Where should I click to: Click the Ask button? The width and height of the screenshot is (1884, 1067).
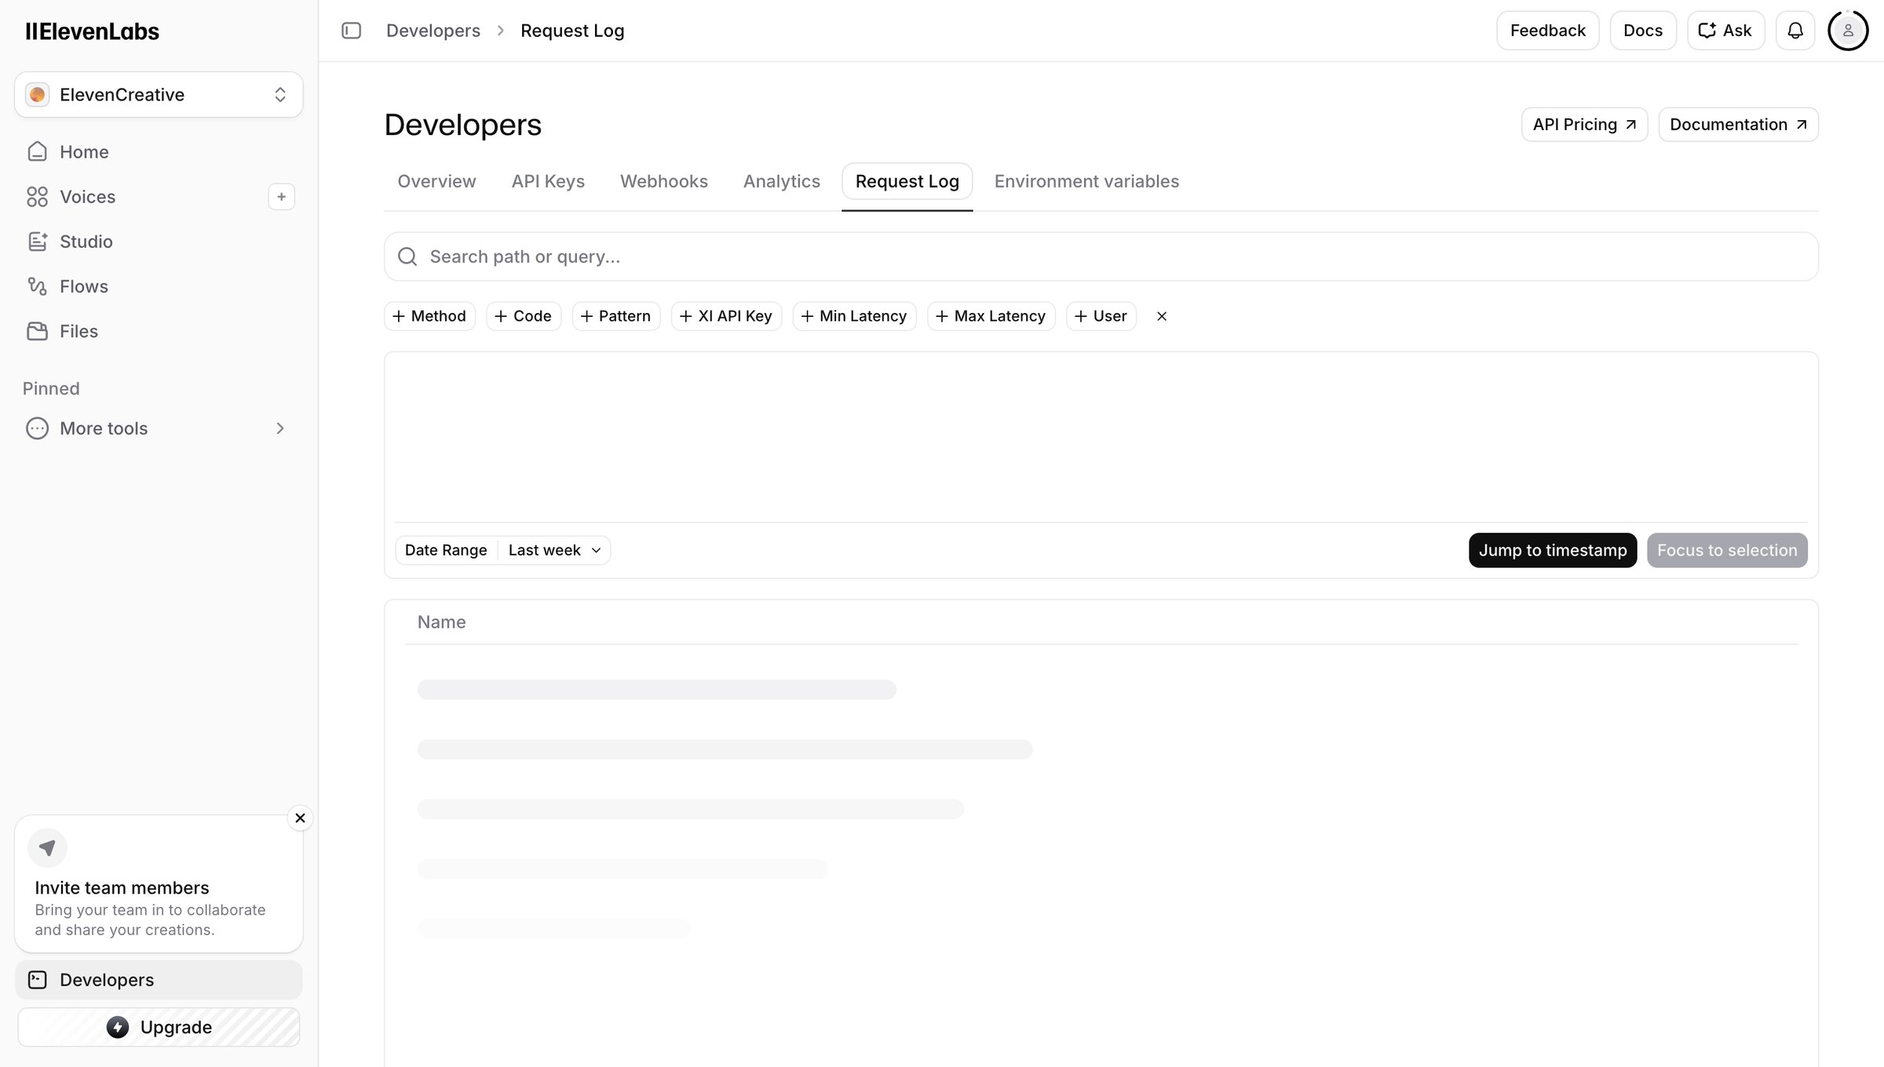1725,31
